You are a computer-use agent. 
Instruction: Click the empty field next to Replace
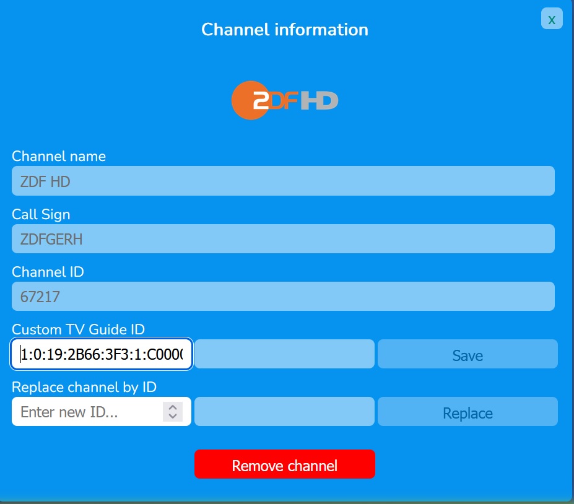coord(284,411)
